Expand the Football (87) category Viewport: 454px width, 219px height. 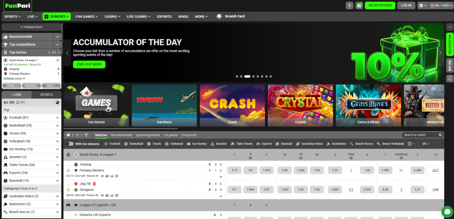[57, 118]
